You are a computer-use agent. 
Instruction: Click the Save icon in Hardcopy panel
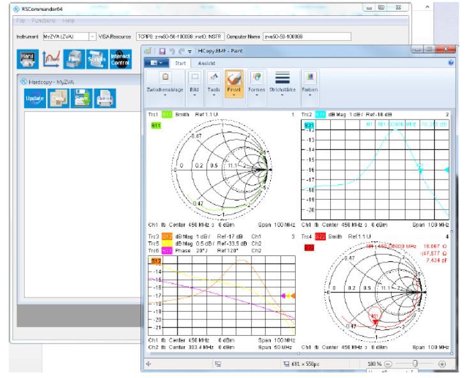coord(80,98)
